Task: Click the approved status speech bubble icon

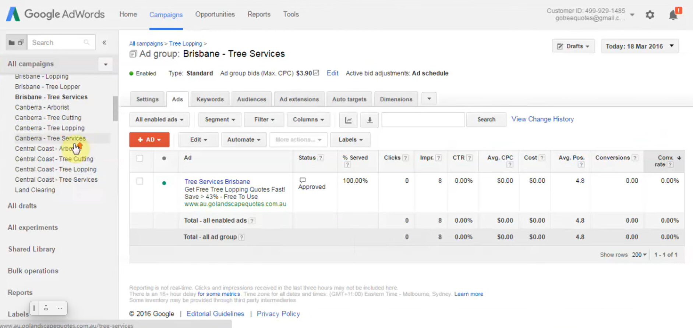Action: click(x=303, y=180)
